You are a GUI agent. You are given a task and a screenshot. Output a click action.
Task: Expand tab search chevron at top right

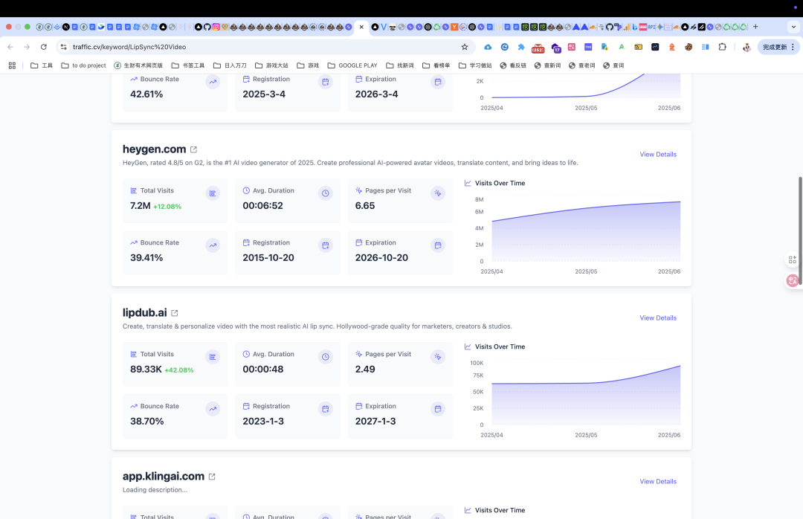[x=793, y=28]
